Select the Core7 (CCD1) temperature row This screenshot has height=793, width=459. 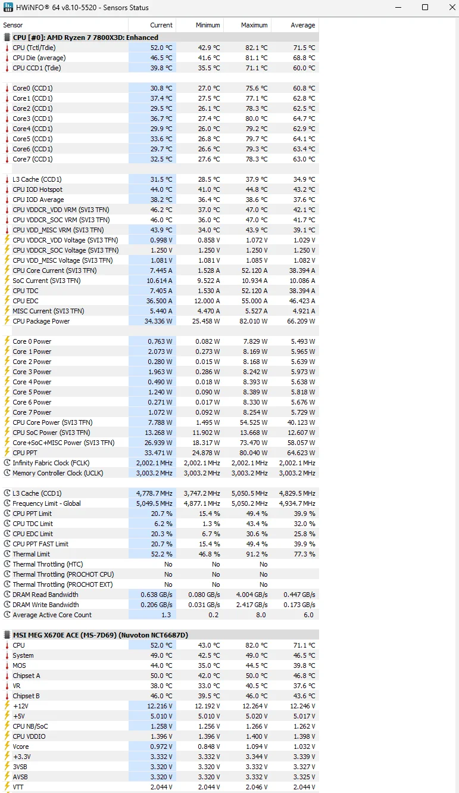160,159
